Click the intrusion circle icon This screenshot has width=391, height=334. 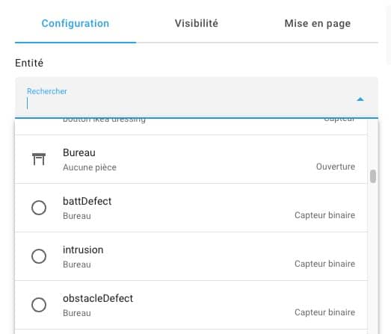click(x=39, y=256)
